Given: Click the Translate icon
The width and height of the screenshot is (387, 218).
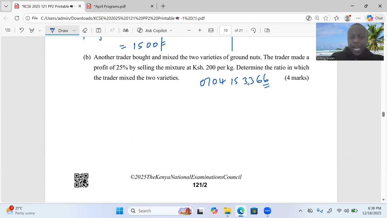Looking at the screenshot, I should pos(125,30).
